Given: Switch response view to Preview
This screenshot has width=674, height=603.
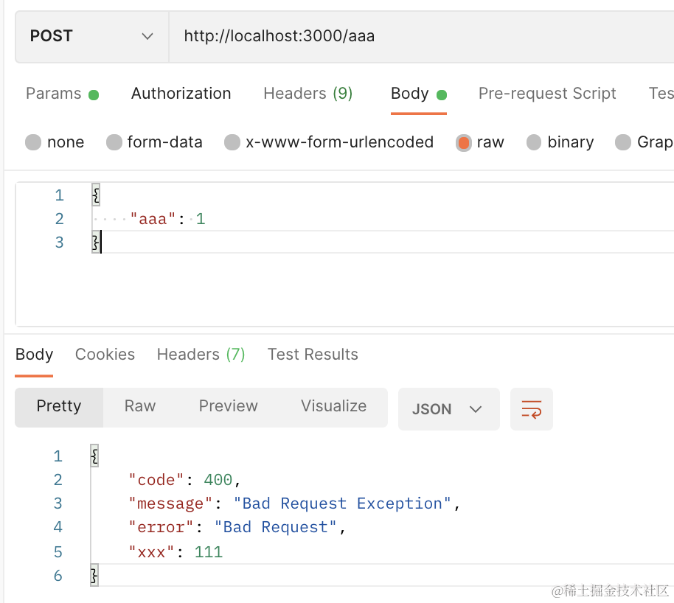Looking at the screenshot, I should click(228, 406).
